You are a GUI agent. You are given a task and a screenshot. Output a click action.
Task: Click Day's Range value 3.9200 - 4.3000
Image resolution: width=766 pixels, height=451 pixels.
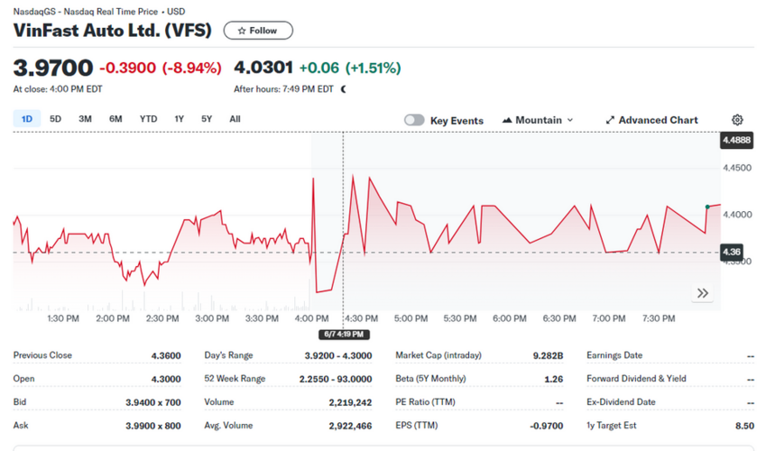point(338,355)
